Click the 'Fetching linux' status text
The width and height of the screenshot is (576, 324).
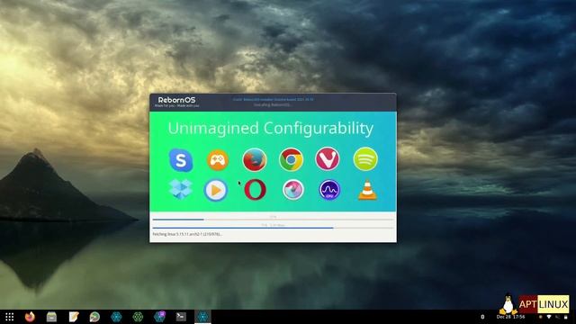pyautogui.click(x=187, y=234)
